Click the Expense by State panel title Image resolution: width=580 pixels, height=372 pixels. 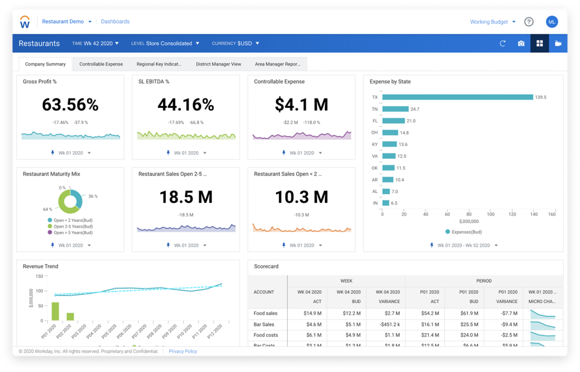pos(390,82)
